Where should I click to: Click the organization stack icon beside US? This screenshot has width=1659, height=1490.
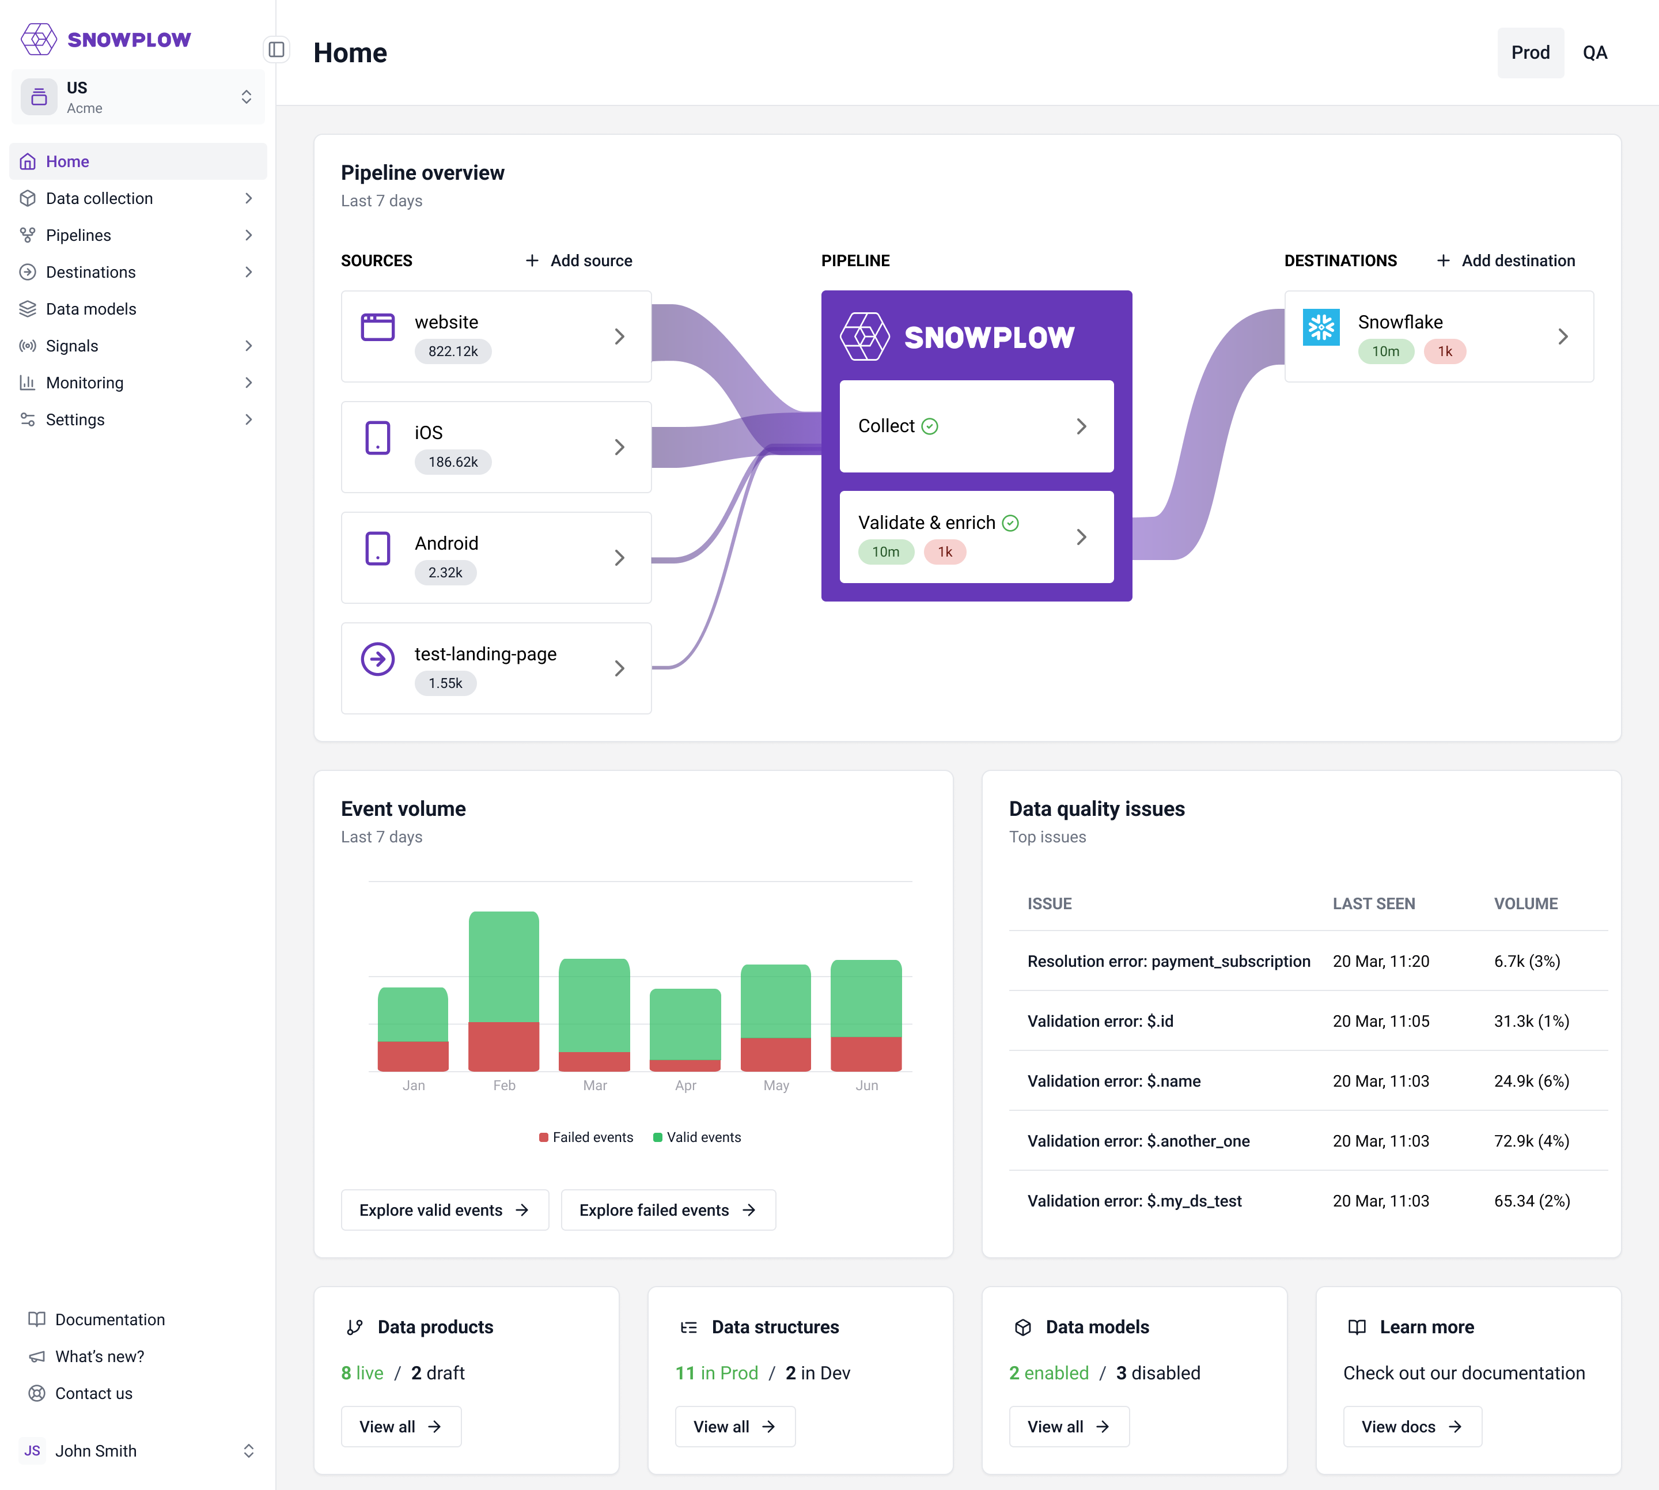coord(39,97)
